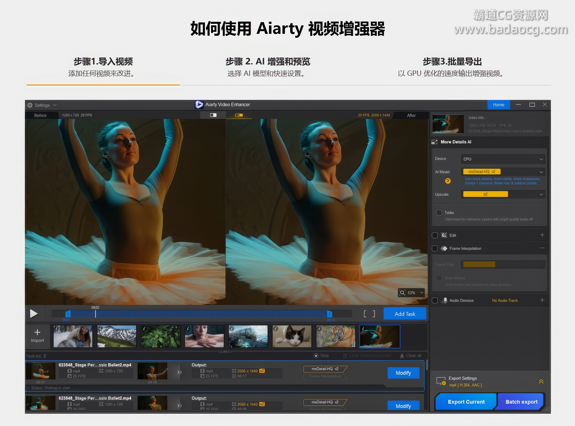
Task: Click the Batch export button
Action: pos(521,402)
